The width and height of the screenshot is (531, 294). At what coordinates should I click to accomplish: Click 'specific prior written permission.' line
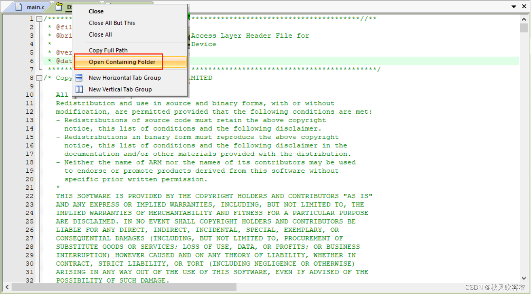[136, 179]
